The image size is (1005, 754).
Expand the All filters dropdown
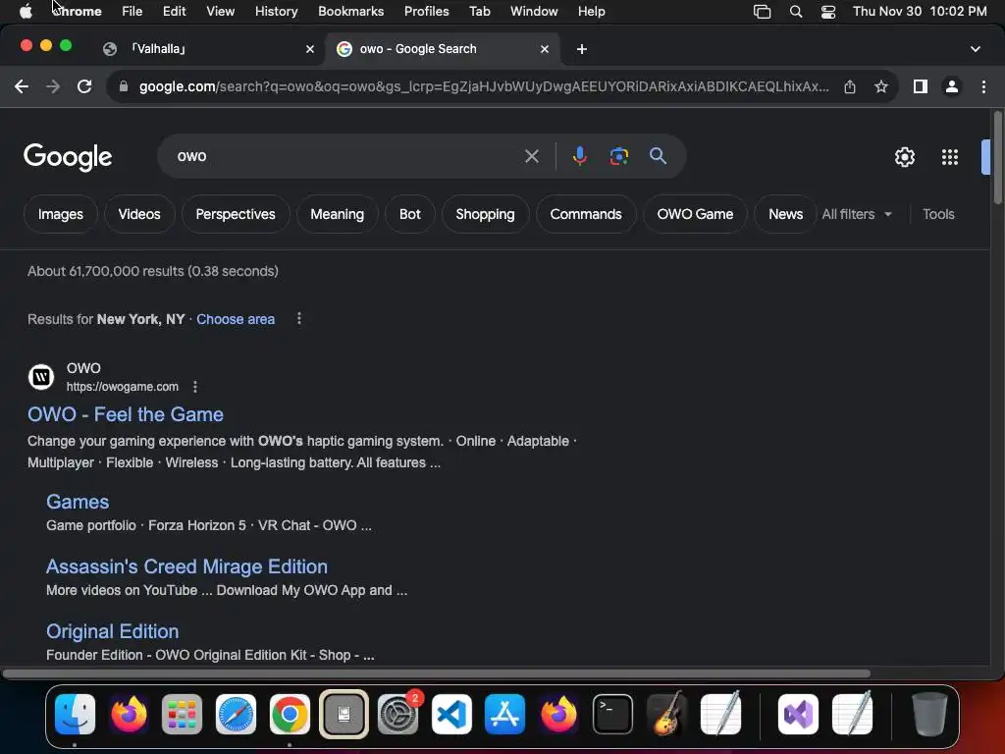(x=857, y=214)
